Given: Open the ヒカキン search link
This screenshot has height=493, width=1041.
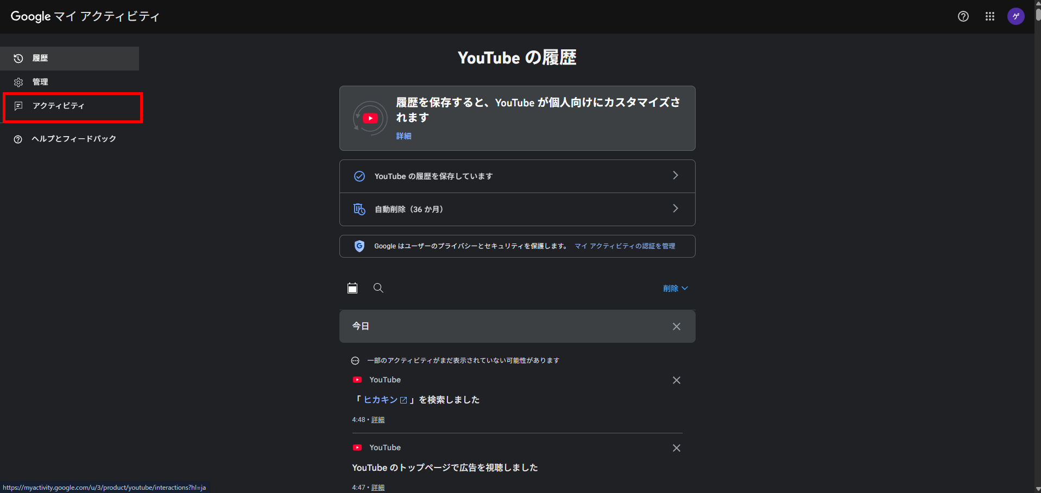Looking at the screenshot, I should click(381, 400).
